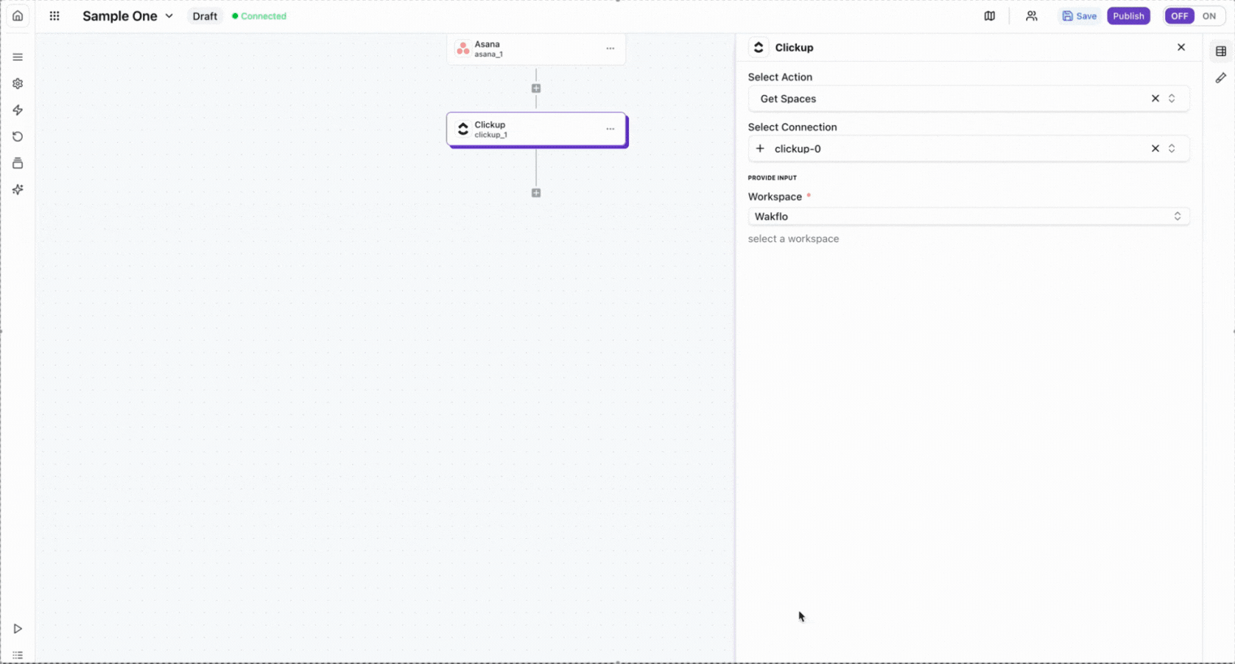The image size is (1235, 664).
Task: Open the Asana node three-dot menu
Action: (610, 49)
